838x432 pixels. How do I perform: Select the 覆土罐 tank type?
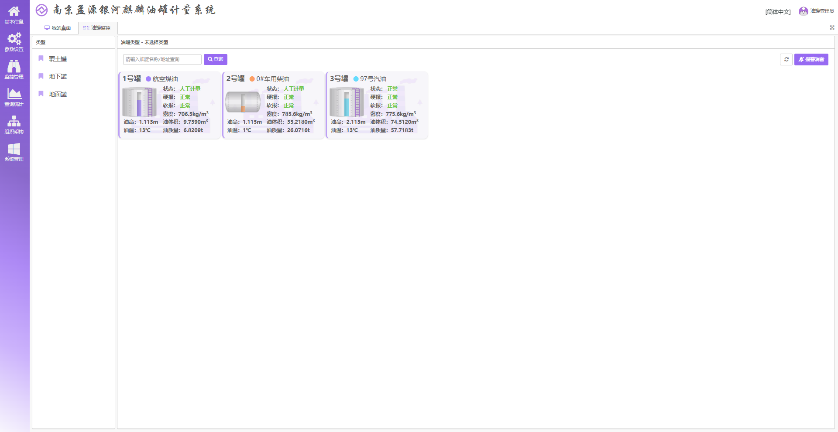[58, 59]
